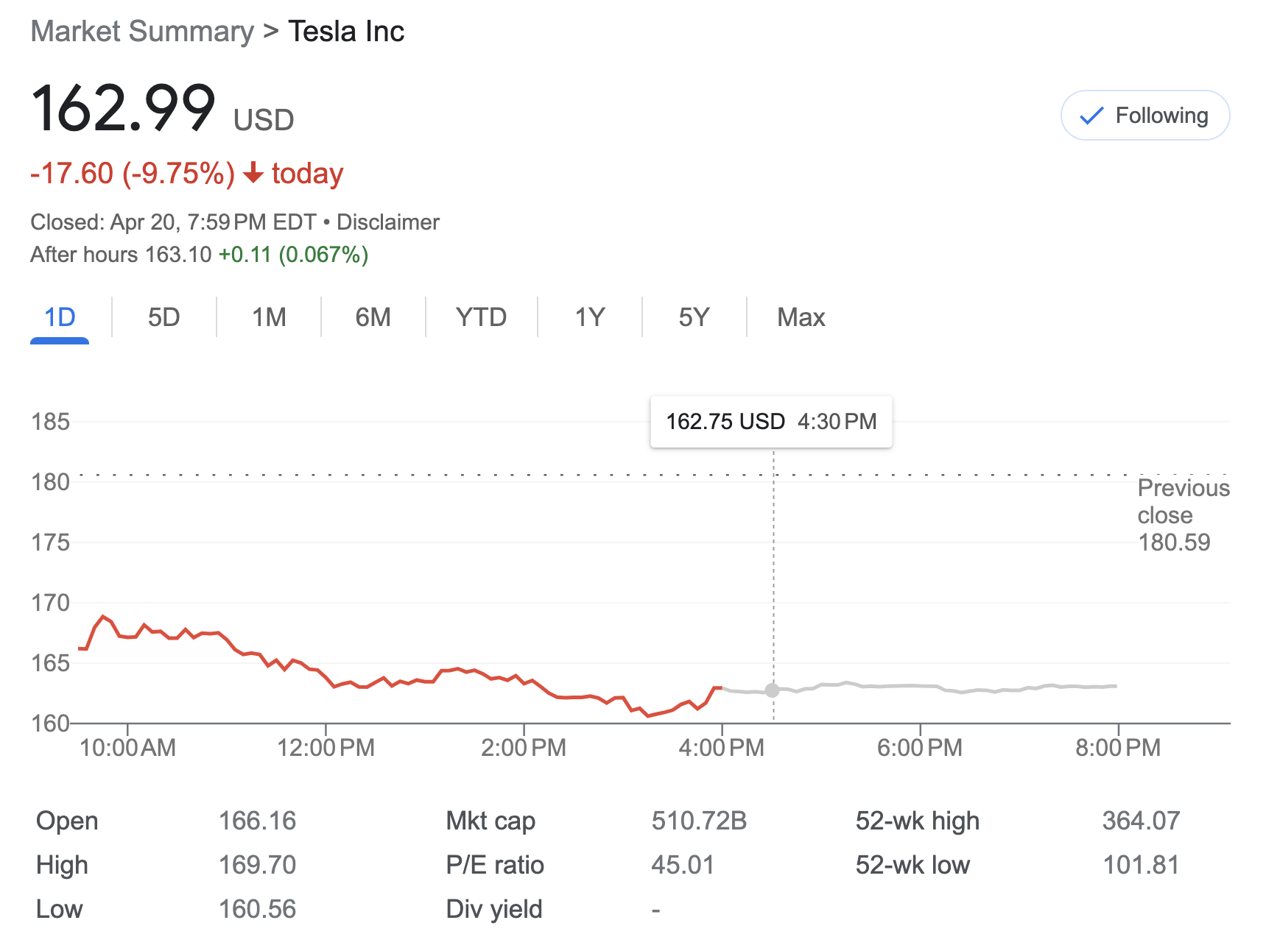
Task: Click the Mkt cap value 510.72B
Action: pos(699,821)
